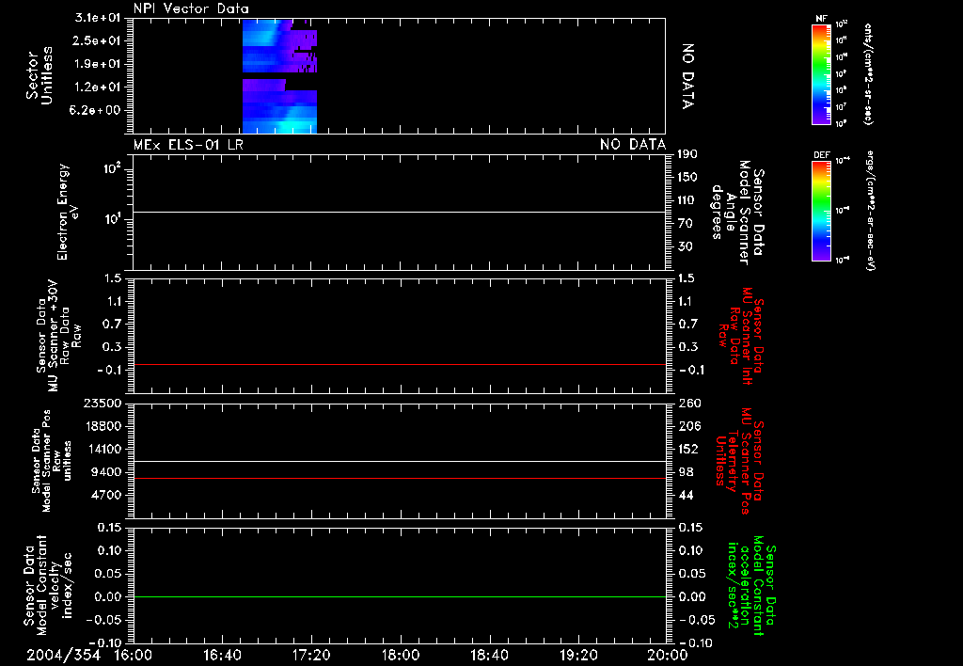Click the '20:00' time axis label
Screen dimensions: 963x666
point(668,655)
